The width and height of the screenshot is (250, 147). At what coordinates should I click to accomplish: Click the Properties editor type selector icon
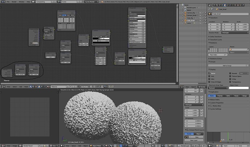coord(210,5)
